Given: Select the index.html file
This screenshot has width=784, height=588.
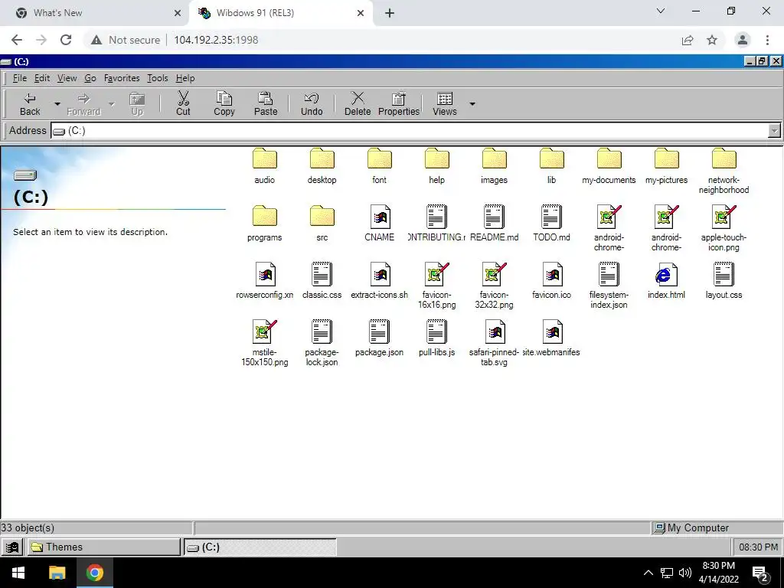Looking at the screenshot, I should point(667,281).
